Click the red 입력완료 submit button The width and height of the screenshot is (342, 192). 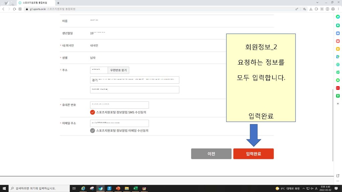pyautogui.click(x=253, y=154)
